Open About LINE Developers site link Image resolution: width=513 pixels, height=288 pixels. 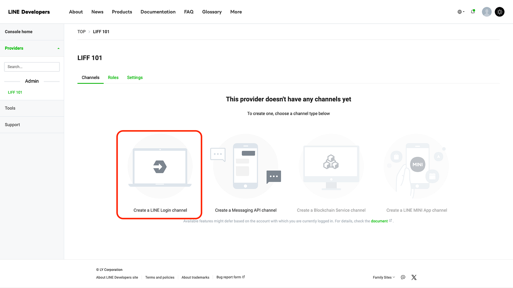tap(117, 277)
